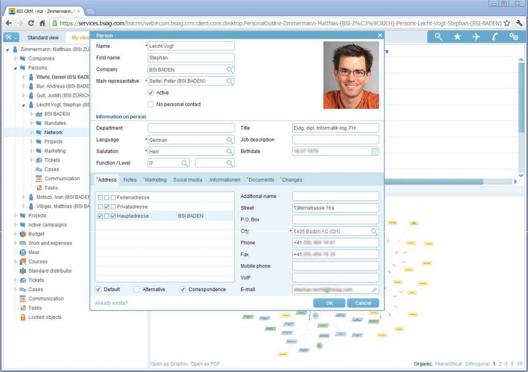Click into the Department input field
This screenshot has height=372, width=528.
[191, 128]
